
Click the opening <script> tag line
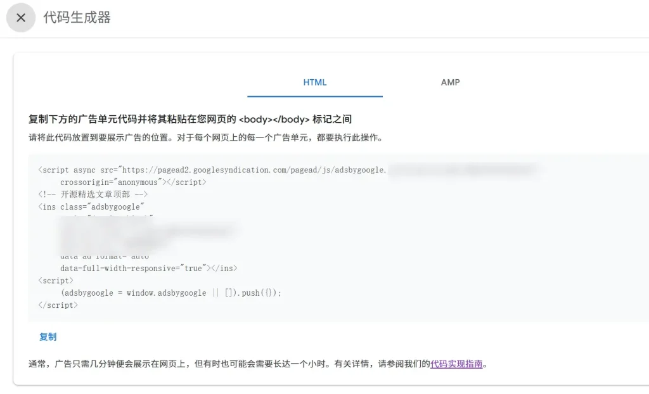56,281
